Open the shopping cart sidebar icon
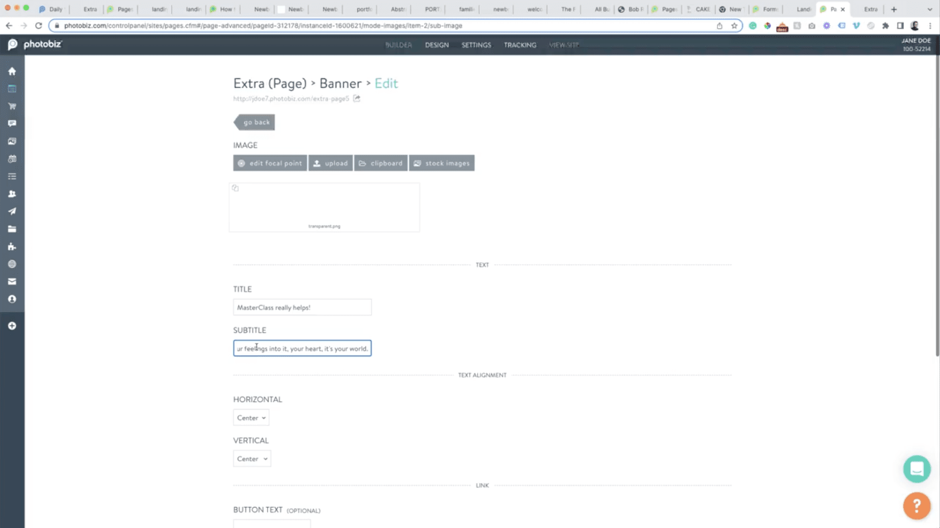940x528 pixels. click(12, 106)
